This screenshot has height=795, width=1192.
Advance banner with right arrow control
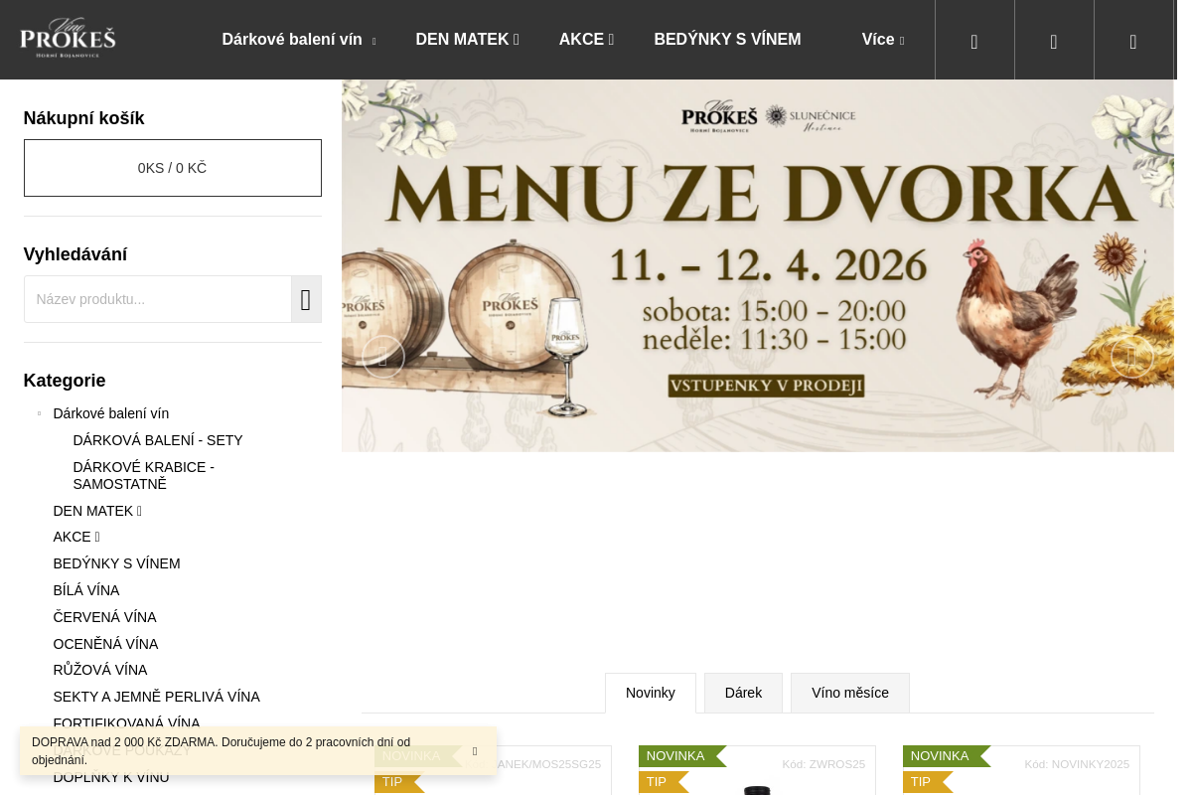tap(1132, 358)
